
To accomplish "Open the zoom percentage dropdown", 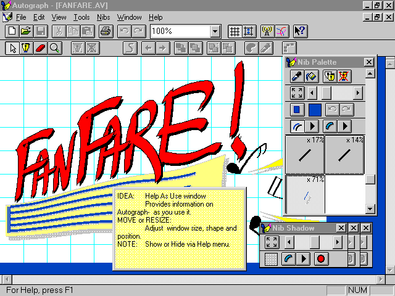I will point(215,31).
